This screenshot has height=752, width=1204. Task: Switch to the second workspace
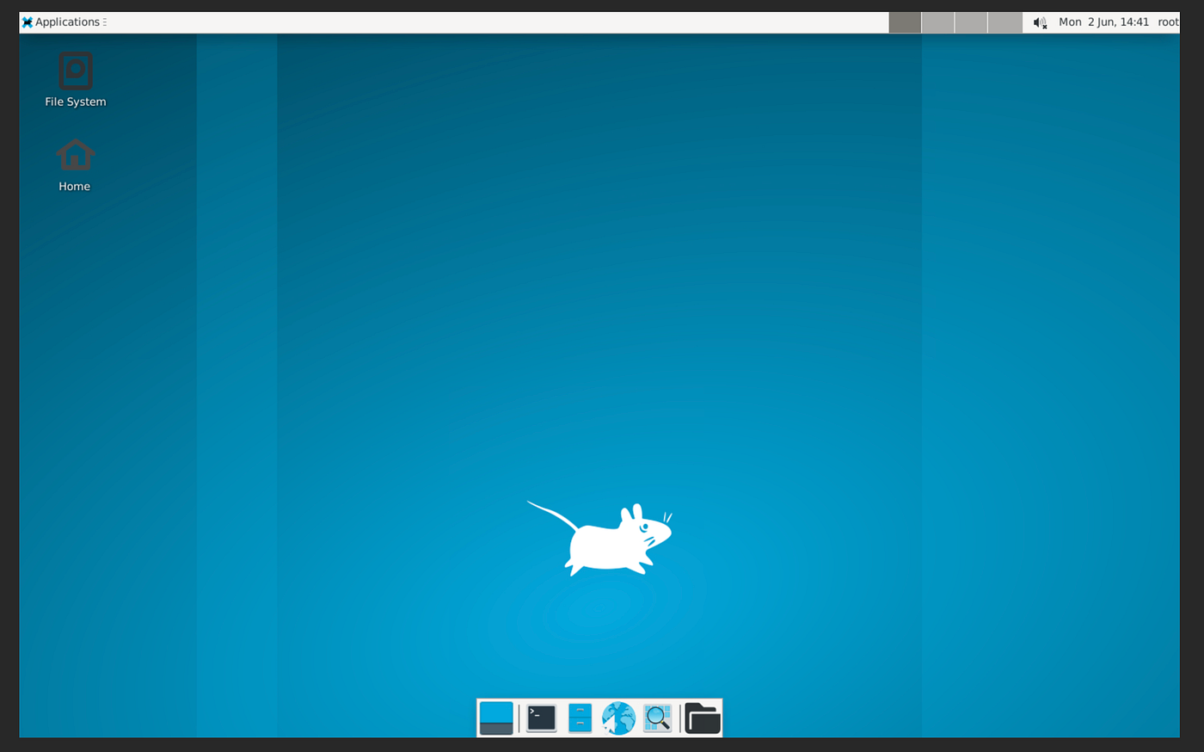[938, 22]
